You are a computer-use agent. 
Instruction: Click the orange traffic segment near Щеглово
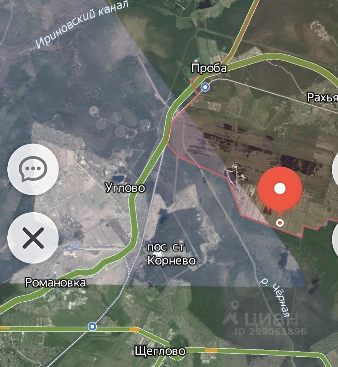coord(211,351)
